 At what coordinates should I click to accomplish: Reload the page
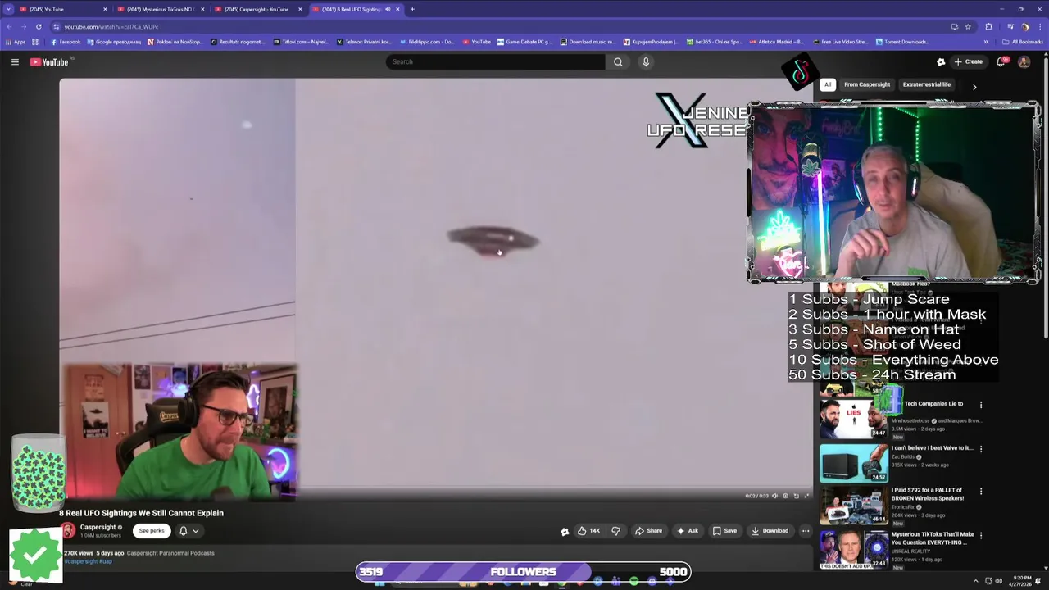click(38, 26)
